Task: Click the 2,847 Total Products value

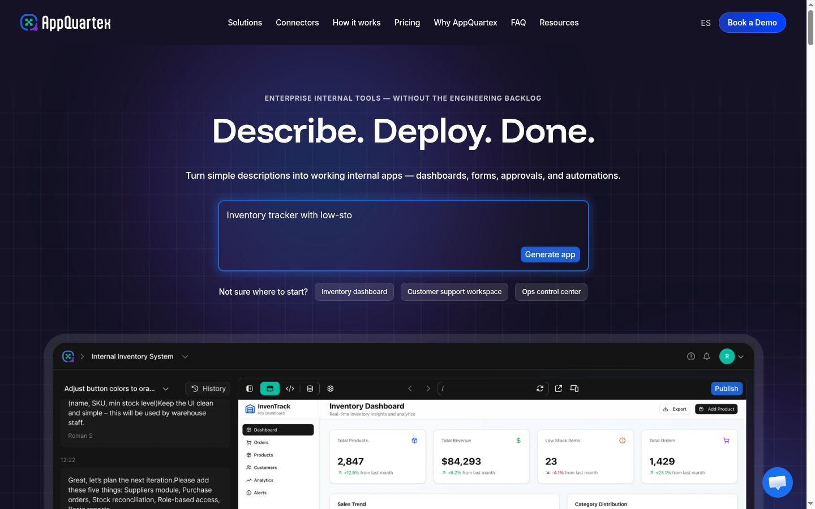Action: [351, 461]
